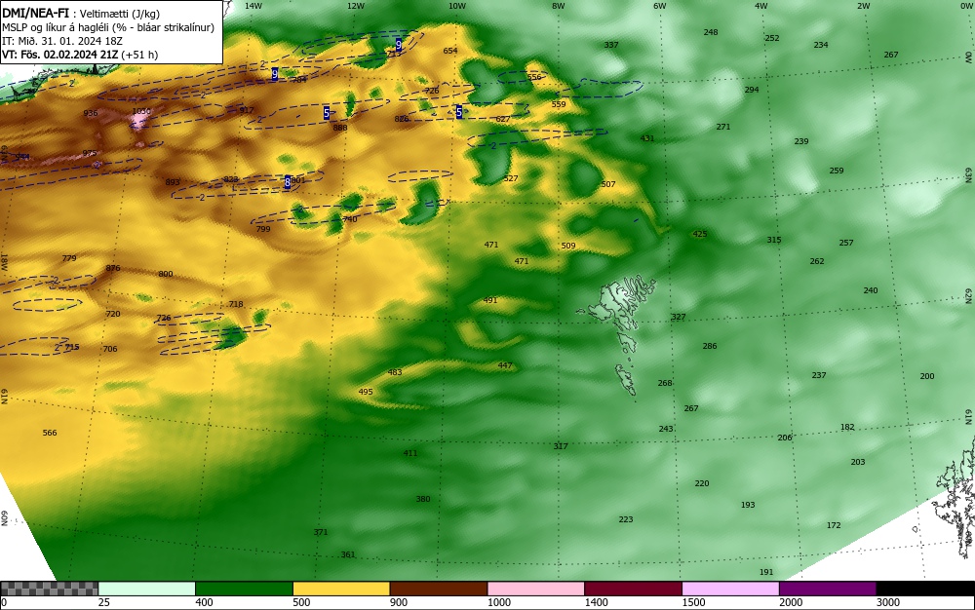Choose the purple 2000–3000 legend swatch
975x610 pixels.
[828, 589]
